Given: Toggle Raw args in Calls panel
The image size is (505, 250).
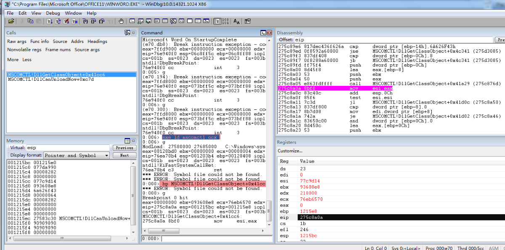Looking at the screenshot, I should tap(17, 41).
